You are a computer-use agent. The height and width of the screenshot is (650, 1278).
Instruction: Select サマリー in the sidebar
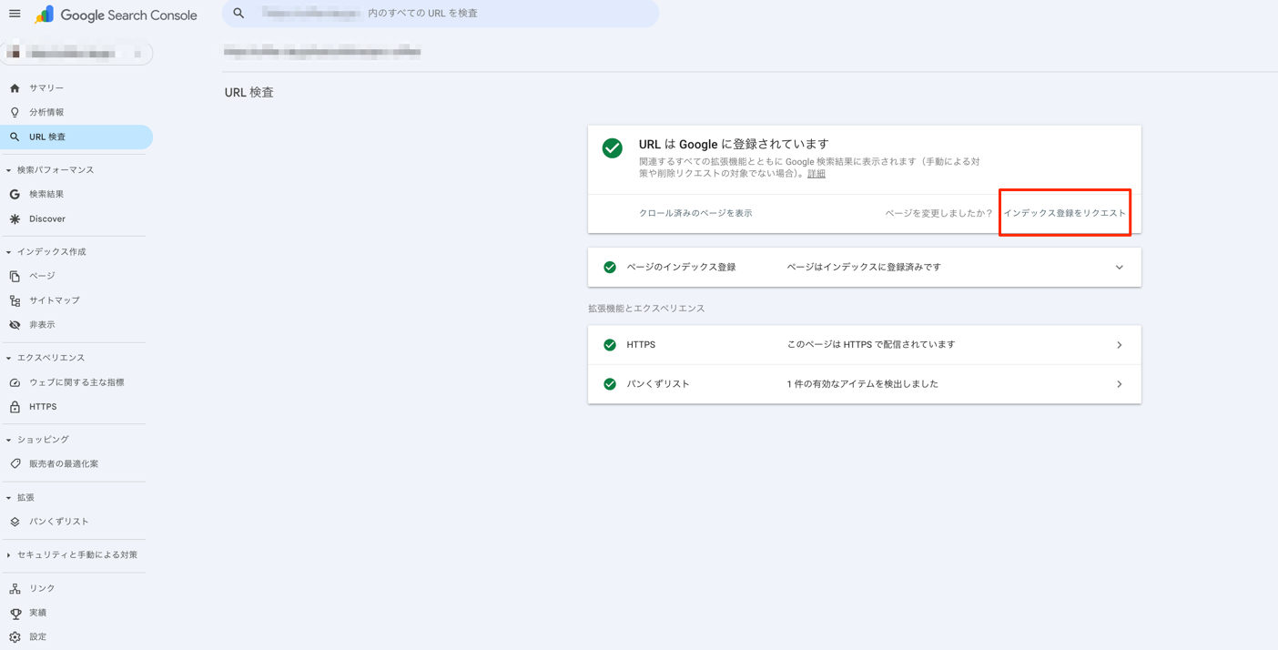coord(46,88)
